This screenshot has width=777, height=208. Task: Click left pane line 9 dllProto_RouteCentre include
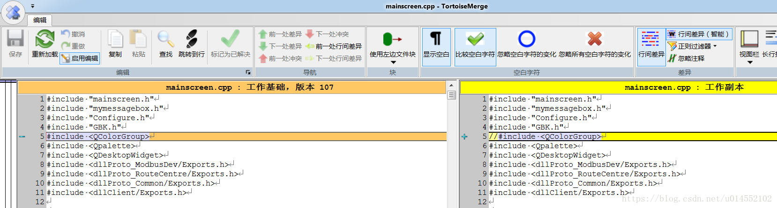(145, 174)
